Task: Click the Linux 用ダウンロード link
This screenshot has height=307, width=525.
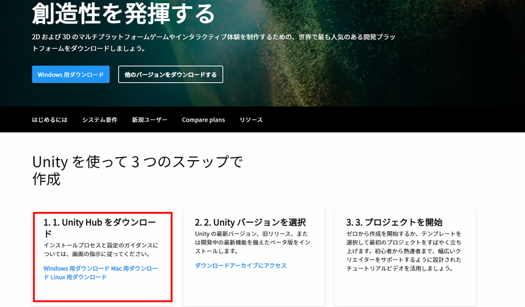Action: [75, 277]
